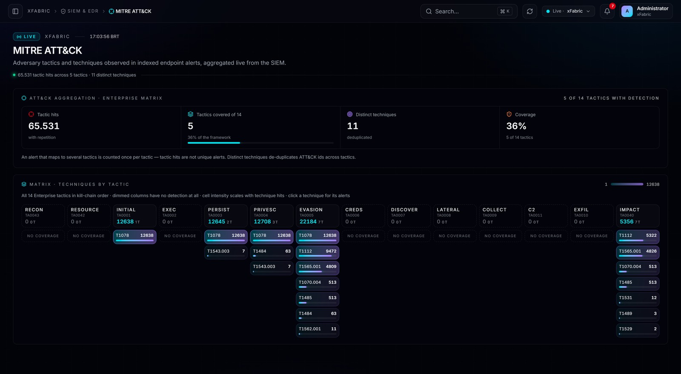Click the Matrix section layers icon
This screenshot has height=374, width=681.
point(24,184)
